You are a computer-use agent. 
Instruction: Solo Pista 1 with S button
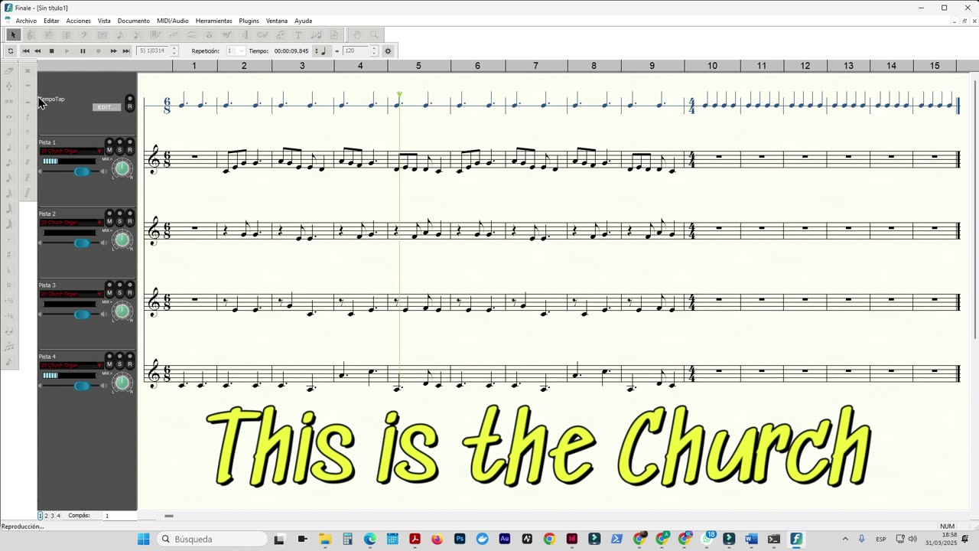(119, 150)
